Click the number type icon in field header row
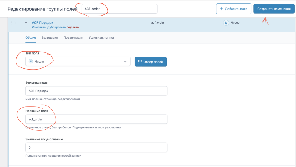 tap(226, 23)
